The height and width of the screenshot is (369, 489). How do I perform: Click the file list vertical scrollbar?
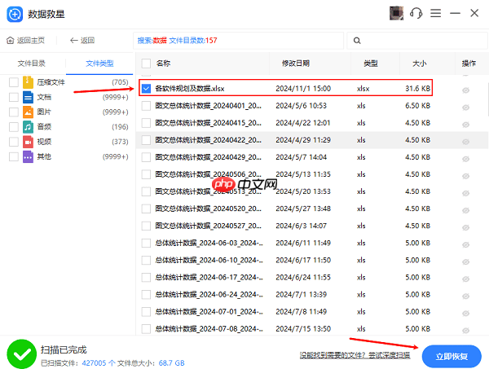(487, 99)
